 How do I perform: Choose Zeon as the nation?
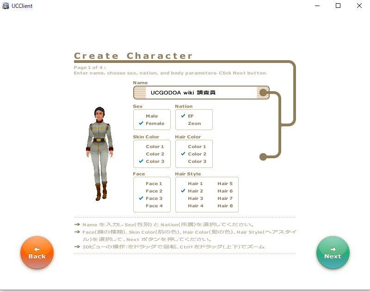click(194, 123)
